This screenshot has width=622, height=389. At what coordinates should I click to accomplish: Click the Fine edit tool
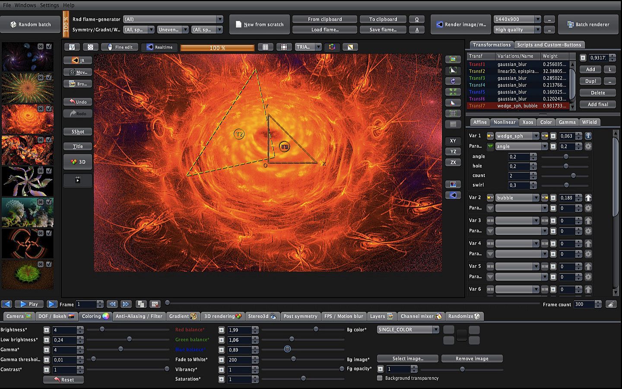120,47
